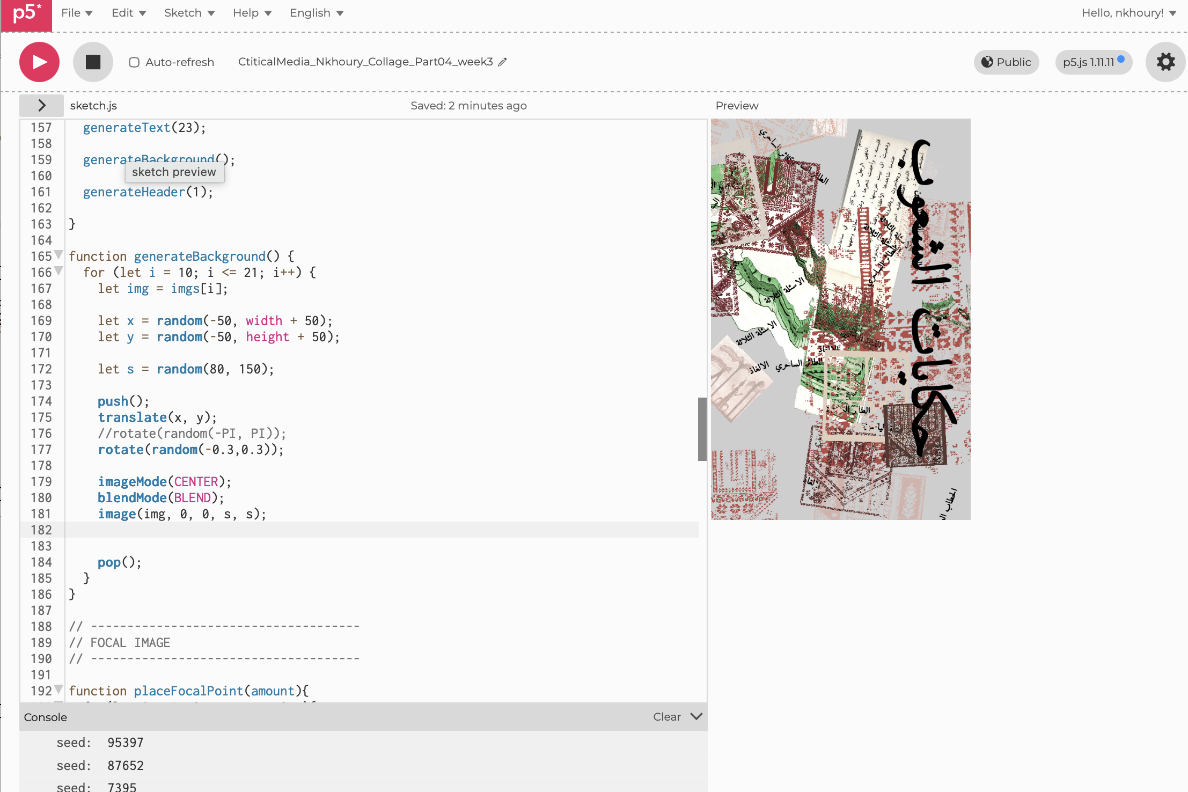Open the Help menu
Screen dimensions: 1188x792
point(252,13)
